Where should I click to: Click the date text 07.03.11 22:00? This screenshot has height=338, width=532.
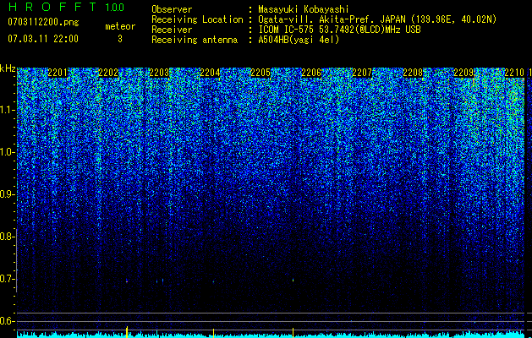click(43, 39)
